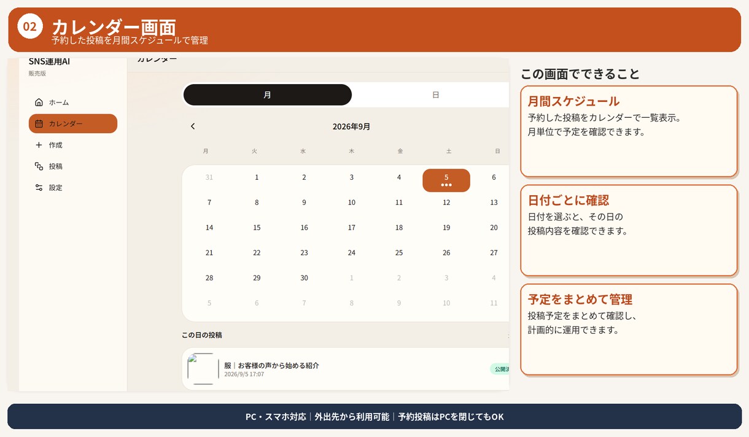Select date 3 in the first week
Image resolution: width=749 pixels, height=437 pixels.
tap(352, 177)
